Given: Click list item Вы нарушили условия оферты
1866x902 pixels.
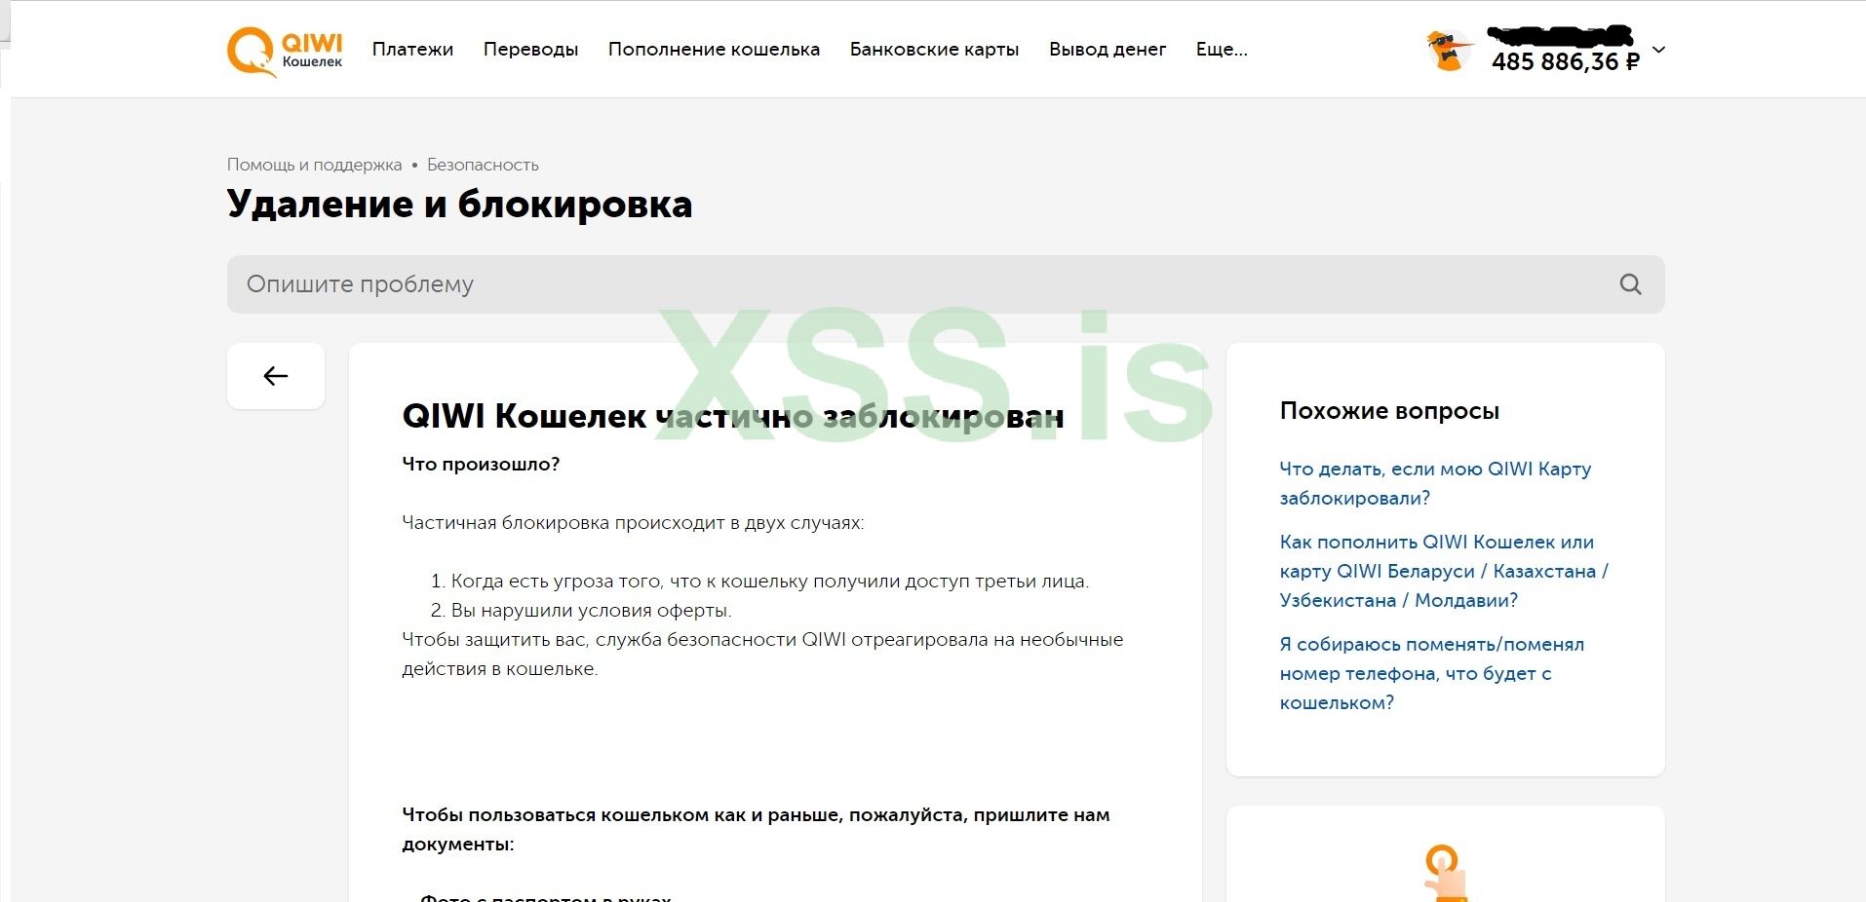Looking at the screenshot, I should click(591, 611).
